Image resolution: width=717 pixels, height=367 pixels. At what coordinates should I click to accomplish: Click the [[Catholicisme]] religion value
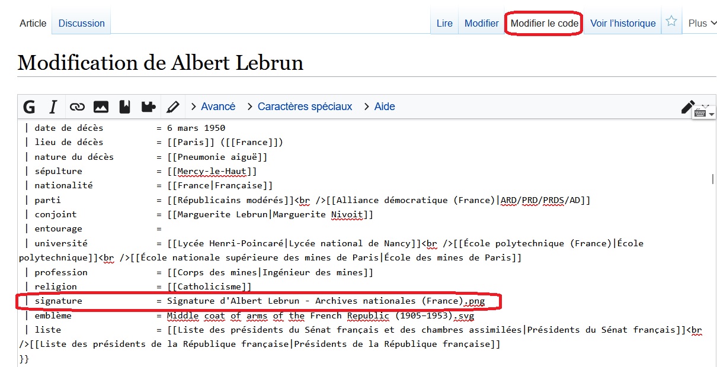[210, 286]
